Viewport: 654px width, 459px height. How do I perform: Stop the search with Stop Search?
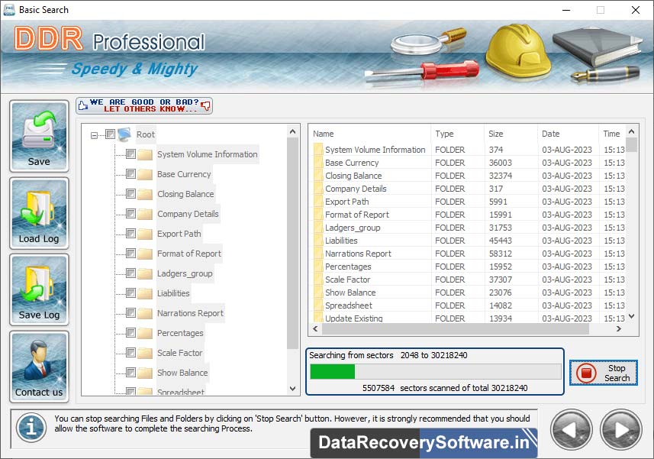604,373
